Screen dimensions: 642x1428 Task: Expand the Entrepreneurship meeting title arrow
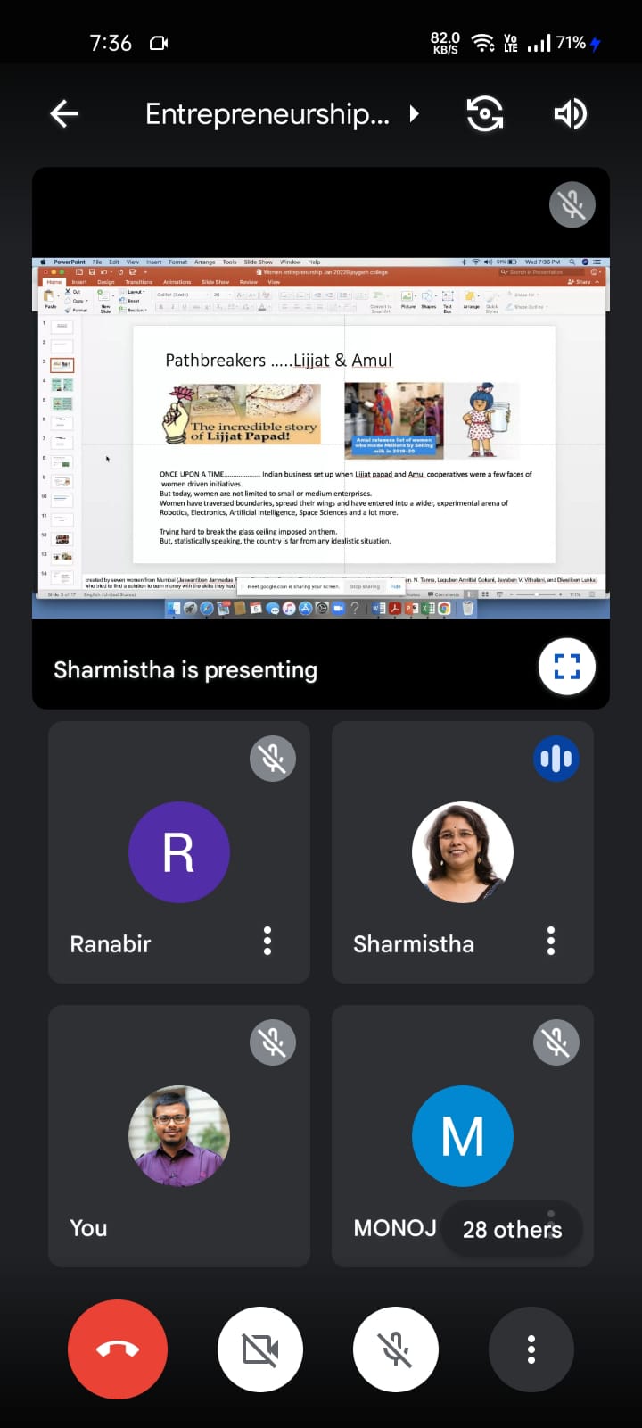point(414,114)
